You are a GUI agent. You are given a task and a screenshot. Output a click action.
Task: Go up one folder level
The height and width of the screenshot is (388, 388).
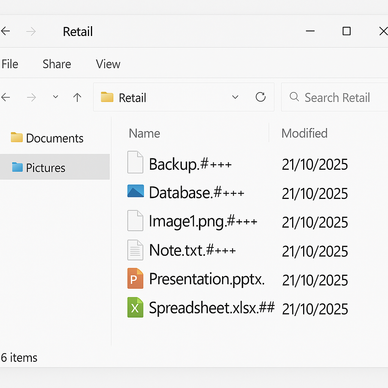coord(77,98)
